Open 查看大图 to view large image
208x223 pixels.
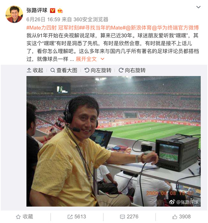64,70
